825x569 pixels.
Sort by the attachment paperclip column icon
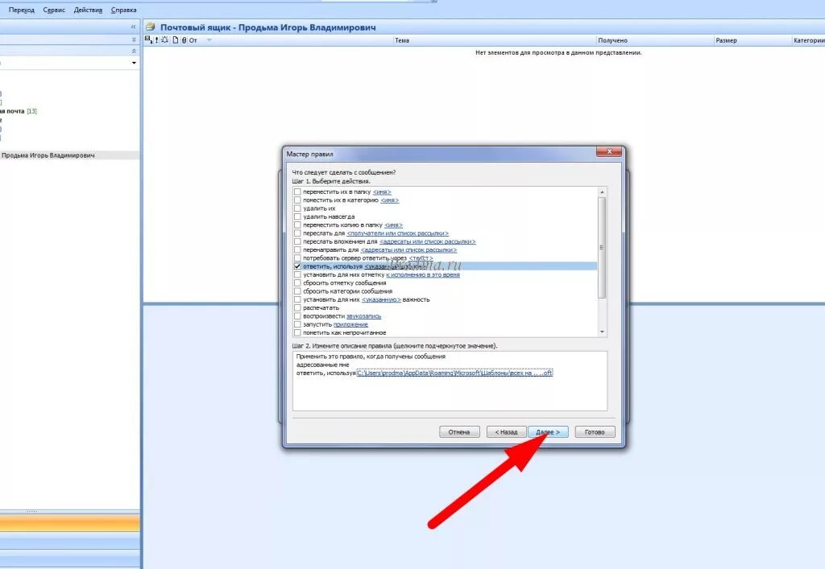click(x=184, y=40)
